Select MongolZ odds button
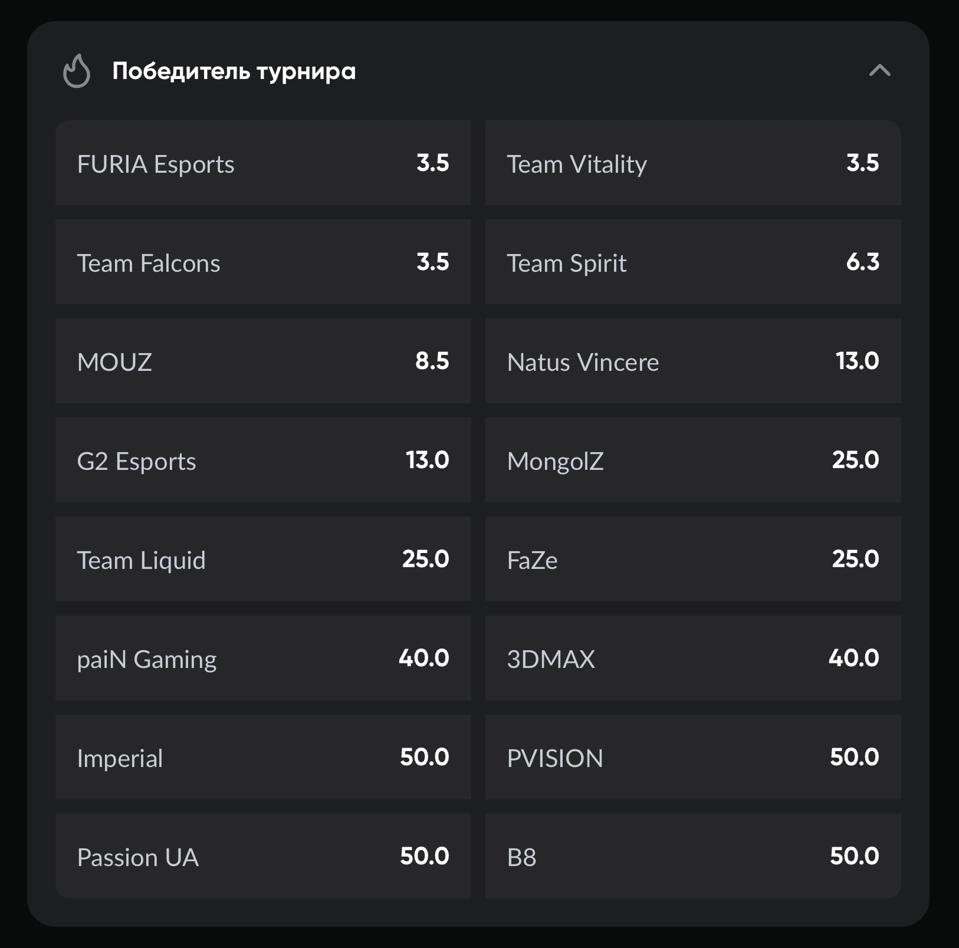 692,460
